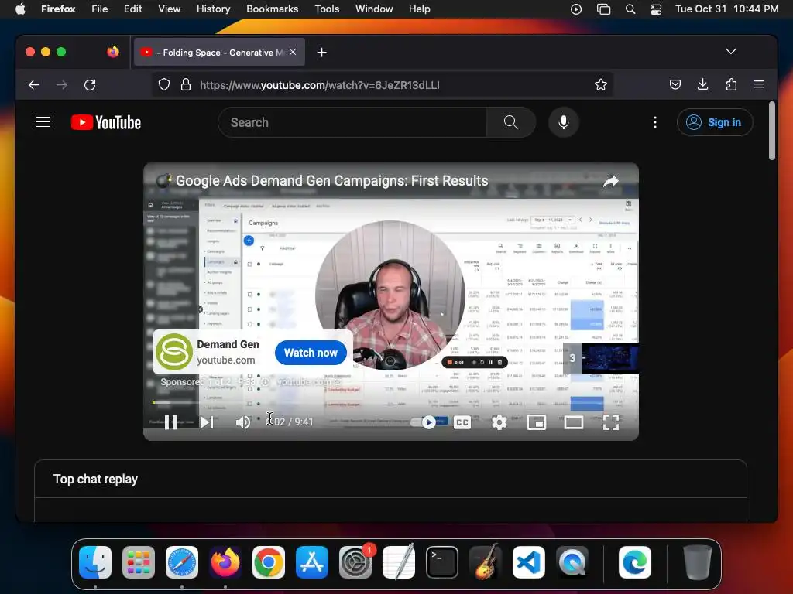Click the Sign in button

coord(715,122)
